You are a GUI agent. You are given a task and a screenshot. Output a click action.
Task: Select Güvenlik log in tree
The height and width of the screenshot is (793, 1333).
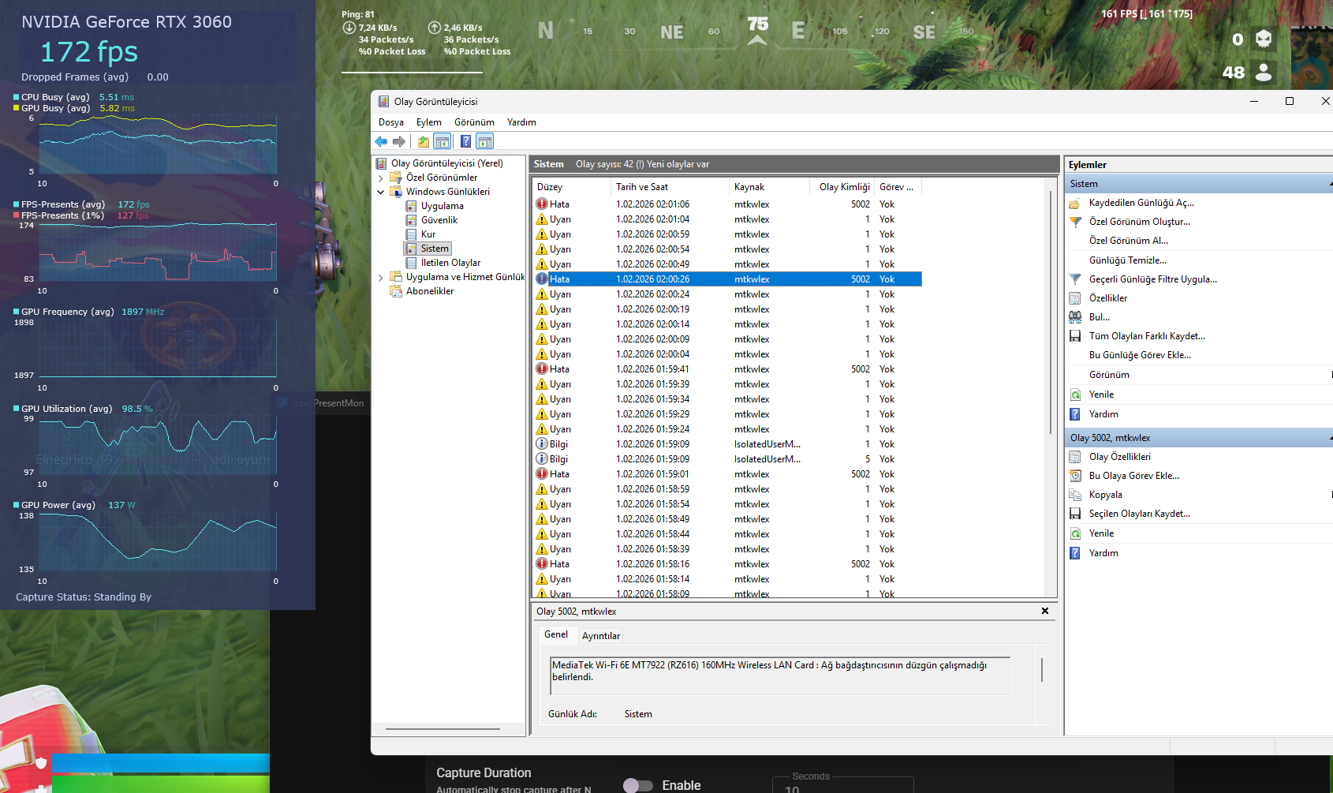pyautogui.click(x=439, y=220)
